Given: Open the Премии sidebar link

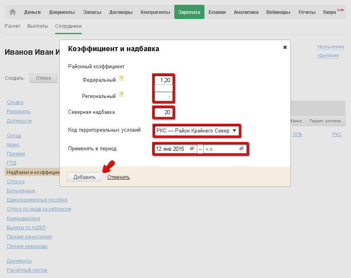Looking at the screenshot, I should tap(16, 153).
